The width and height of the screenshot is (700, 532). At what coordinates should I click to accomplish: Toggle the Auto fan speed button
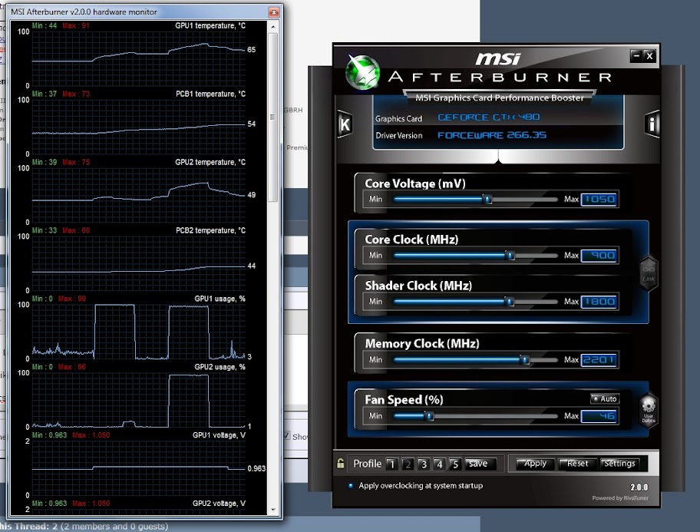(x=605, y=398)
